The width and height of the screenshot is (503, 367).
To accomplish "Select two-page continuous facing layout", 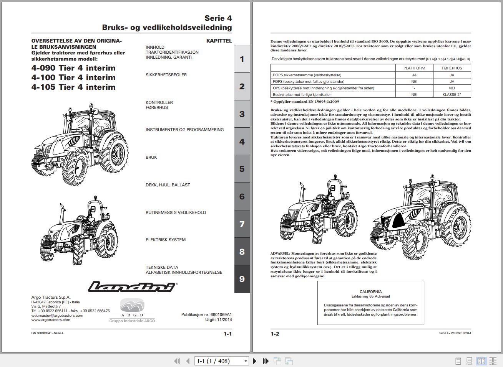I will pos(493,361).
